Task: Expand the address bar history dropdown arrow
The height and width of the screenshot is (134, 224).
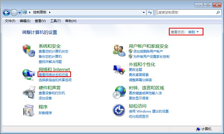Action: click(x=144, y=13)
